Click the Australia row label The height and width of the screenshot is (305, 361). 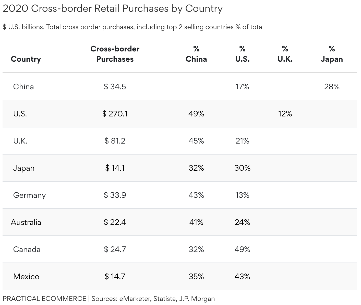26,222
